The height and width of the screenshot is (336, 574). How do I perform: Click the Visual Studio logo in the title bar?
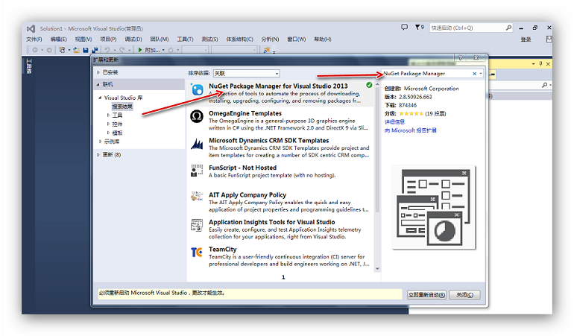pyautogui.click(x=31, y=28)
